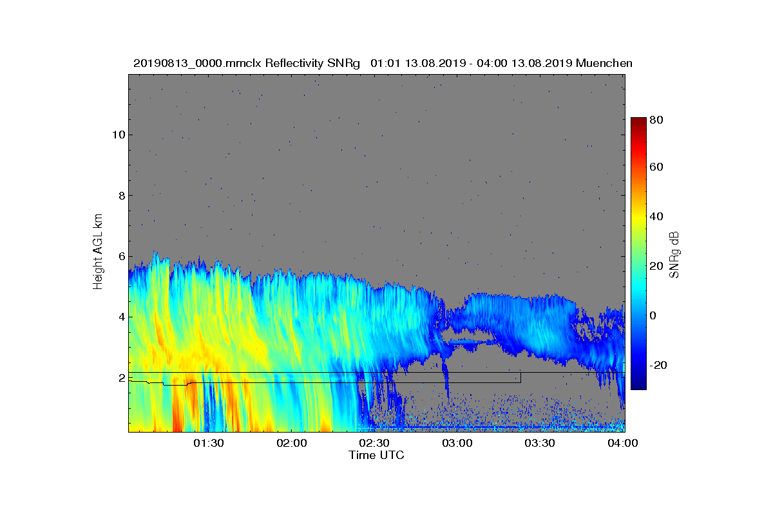Select the '01:30' time tick label
Image resolution: width=773 pixels, height=515 pixels.
[208, 443]
